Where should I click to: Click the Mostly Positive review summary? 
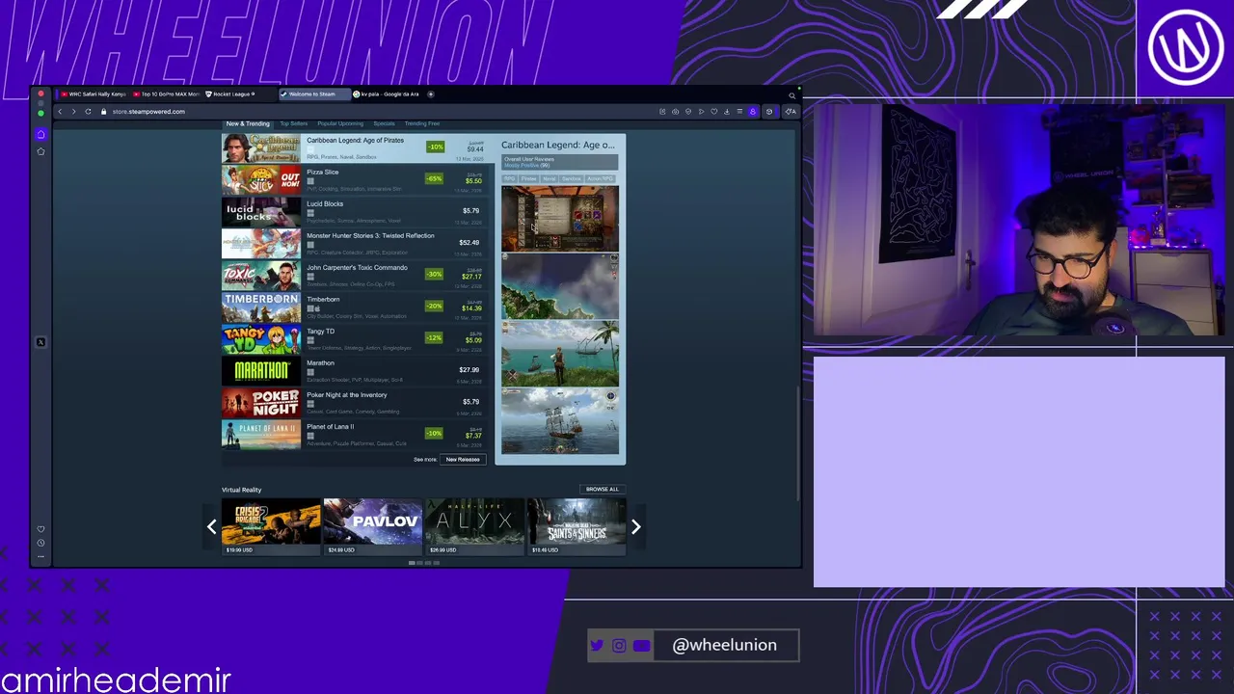(526, 165)
